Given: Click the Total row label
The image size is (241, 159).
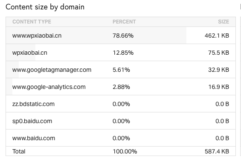Looking at the screenshot, I should (x=19, y=151).
